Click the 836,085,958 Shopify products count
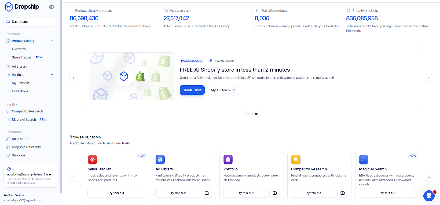Viewport: 440px width, 205px height. coord(362,18)
